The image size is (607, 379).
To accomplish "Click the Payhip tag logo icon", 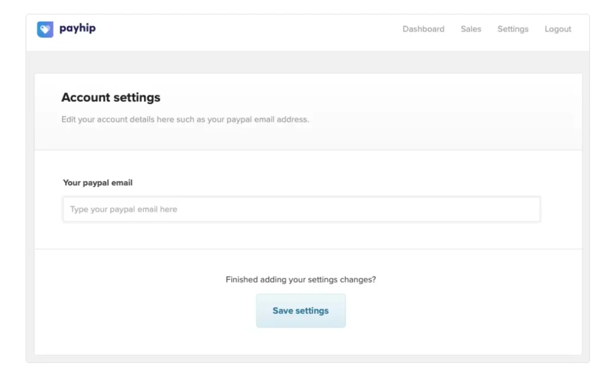I will [x=45, y=29].
